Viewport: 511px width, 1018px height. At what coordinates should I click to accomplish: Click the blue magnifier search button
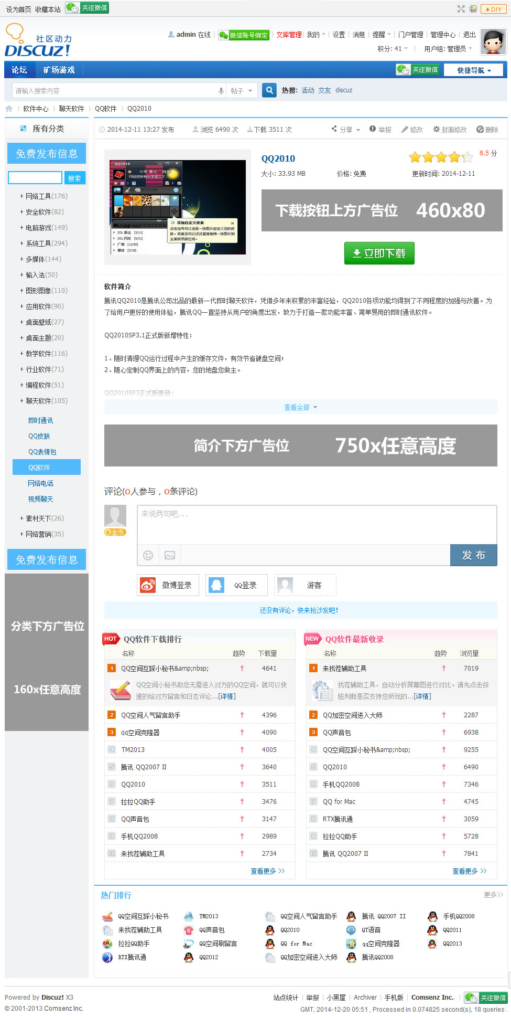[x=269, y=90]
